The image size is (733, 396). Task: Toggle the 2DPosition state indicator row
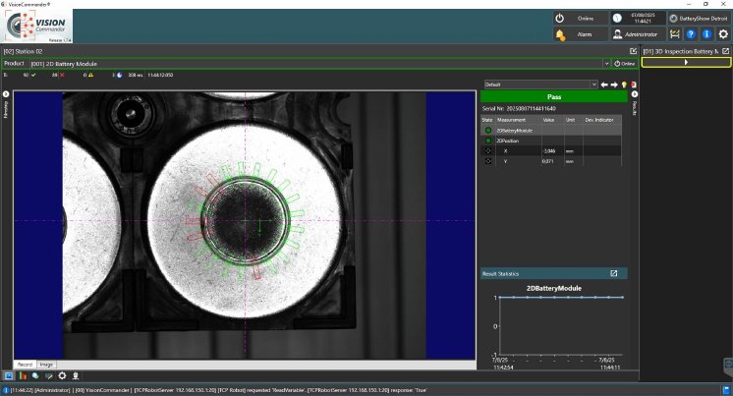(487, 141)
